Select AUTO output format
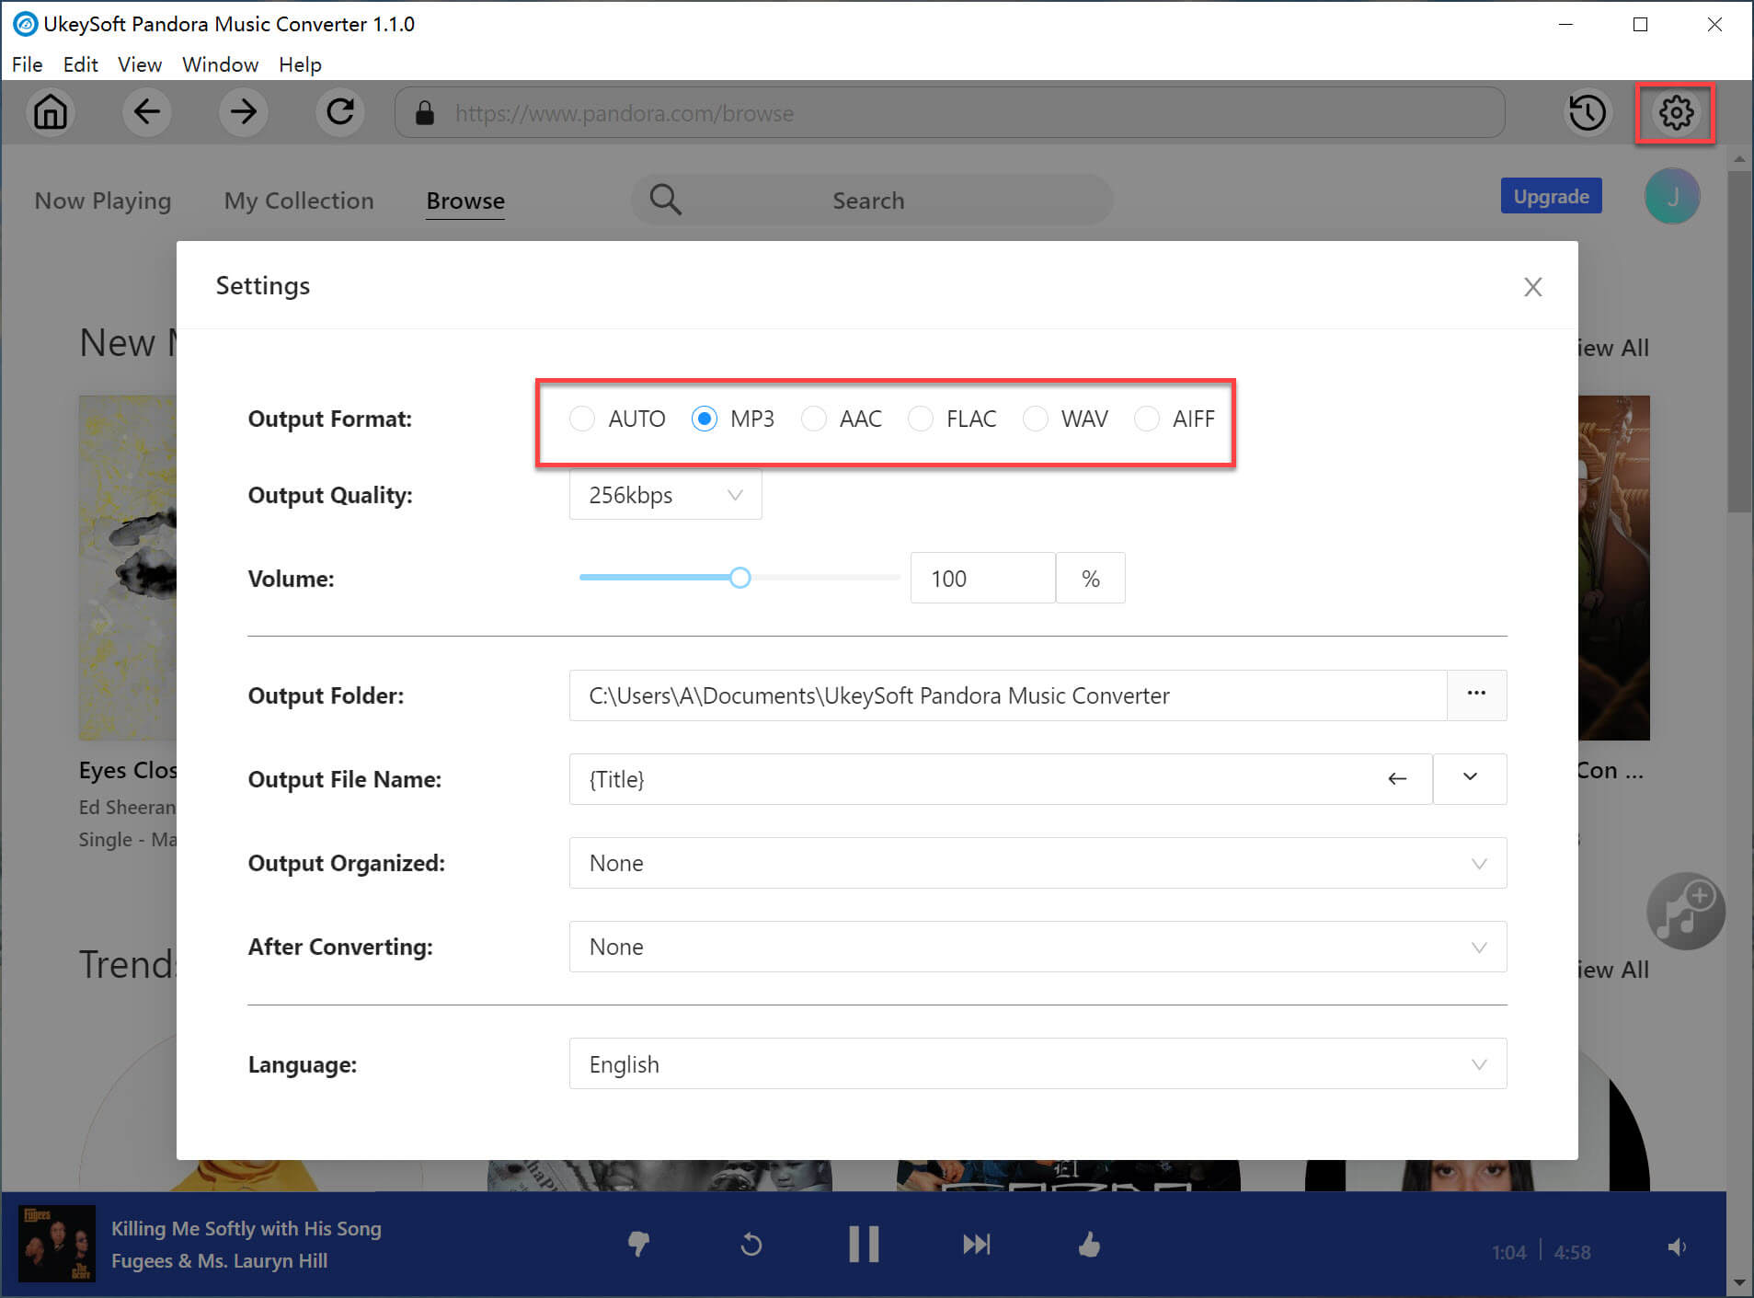 click(582, 419)
